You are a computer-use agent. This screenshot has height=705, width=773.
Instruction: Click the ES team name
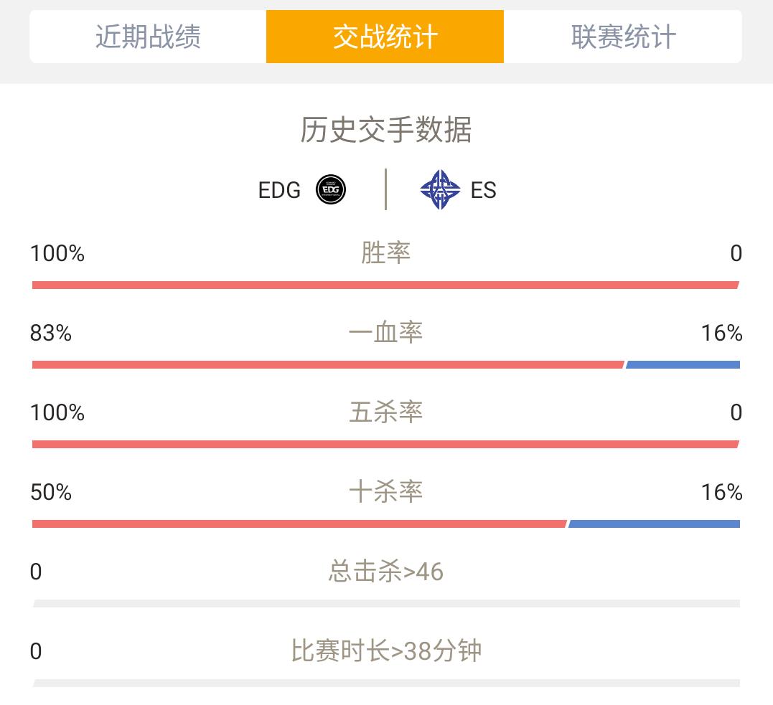pyautogui.click(x=484, y=191)
